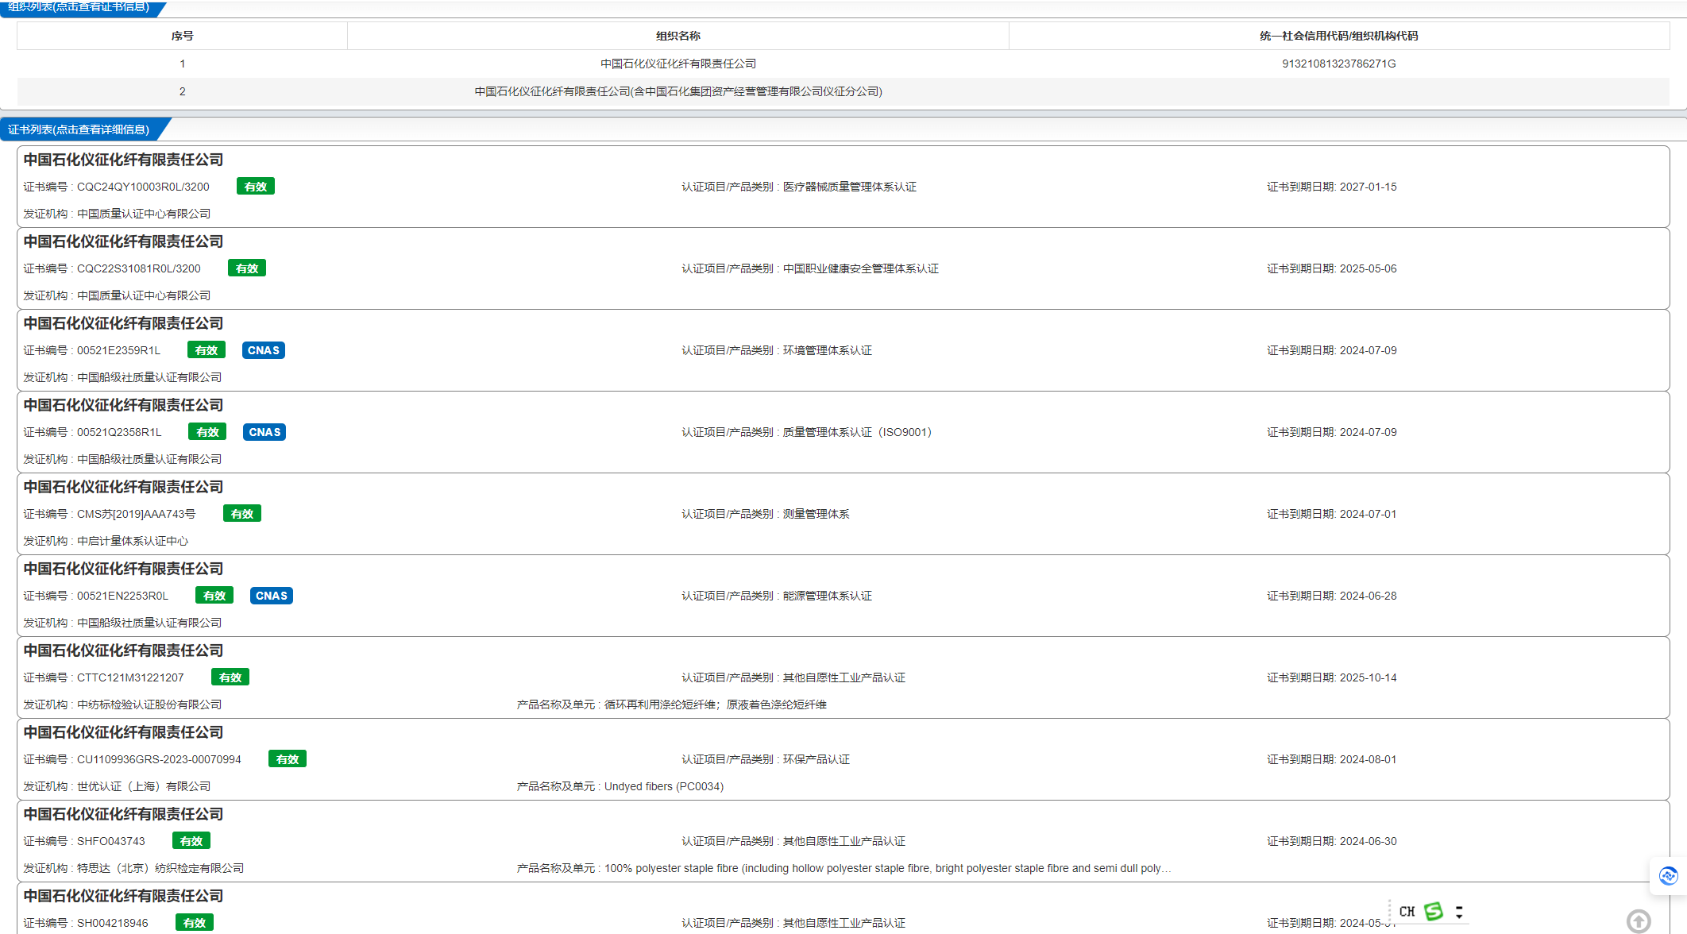Open the floating refresh assistant icon

1669,875
